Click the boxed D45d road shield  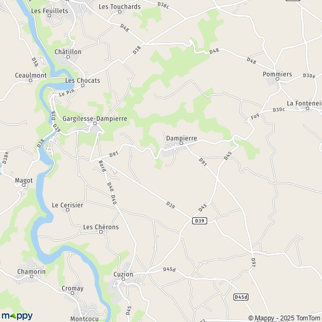click(241, 297)
